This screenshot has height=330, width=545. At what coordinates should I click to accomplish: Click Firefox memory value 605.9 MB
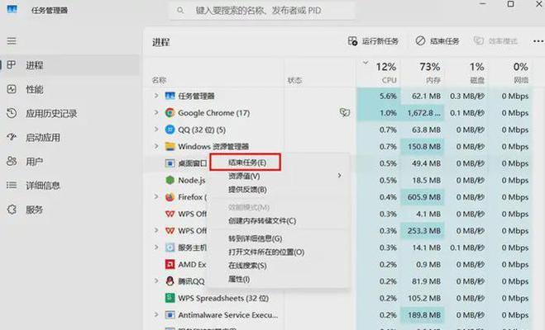[x=423, y=197]
